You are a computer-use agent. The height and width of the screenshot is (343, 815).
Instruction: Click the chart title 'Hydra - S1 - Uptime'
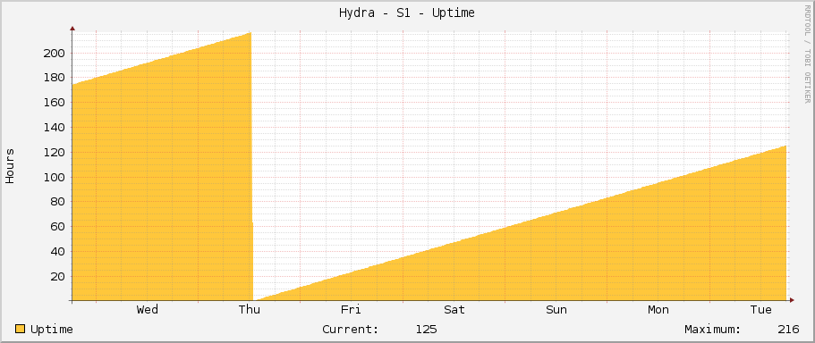[x=406, y=13]
